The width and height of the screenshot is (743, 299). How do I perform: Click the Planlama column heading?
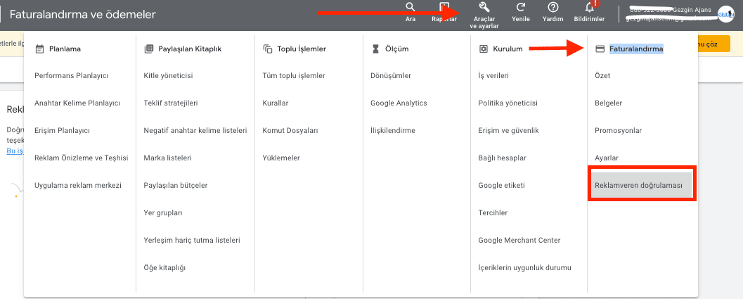click(65, 49)
